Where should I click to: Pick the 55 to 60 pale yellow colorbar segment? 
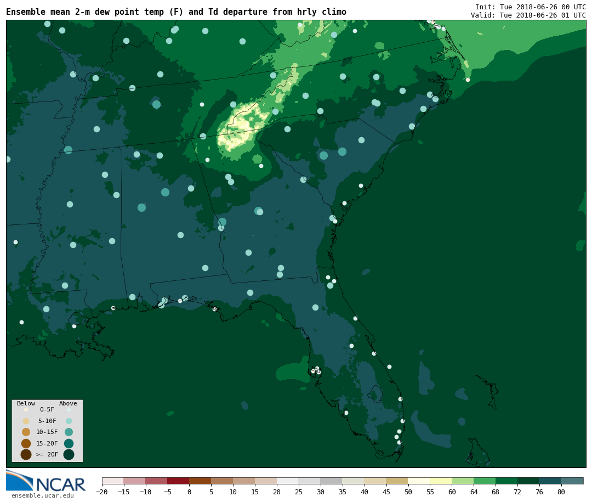441,481
